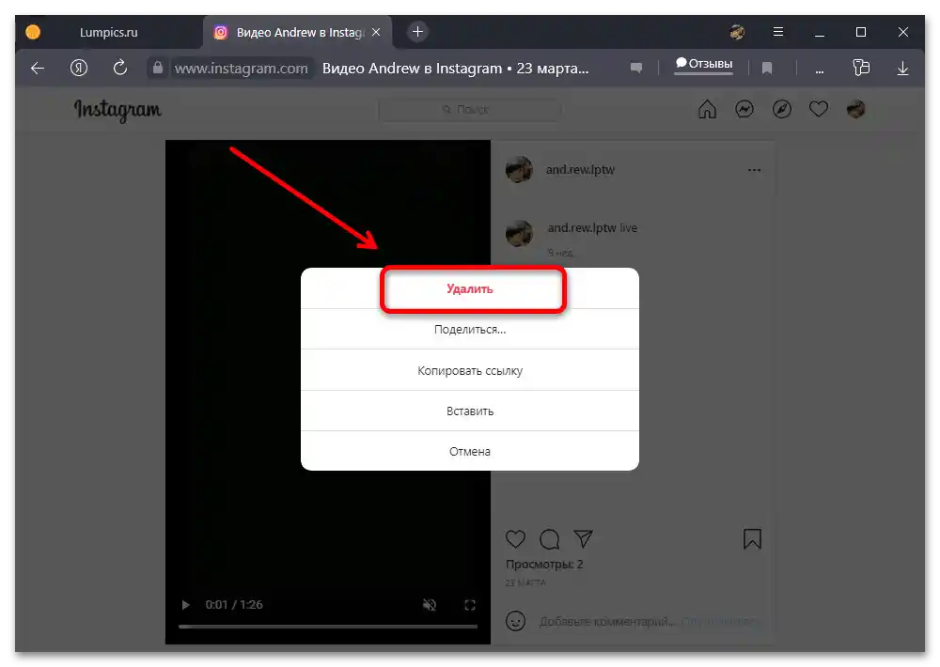Image resolution: width=940 pixels, height=667 pixels.
Task: Open browser downloads
Action: [x=902, y=69]
